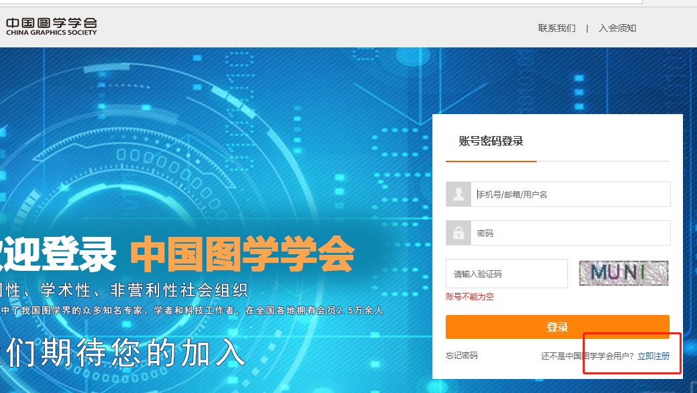Open the 忘记密码 link
Viewport: 697px width, 393px height.
[461, 355]
